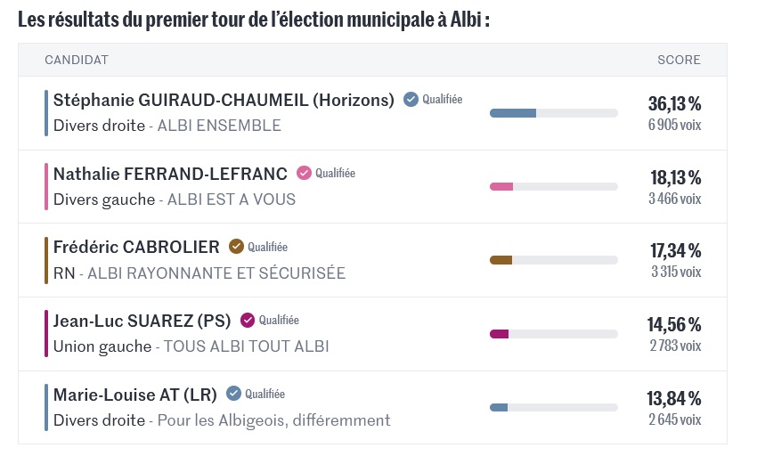Click the blue Qualifiée checkmark beside Marie-Louise AT

pyautogui.click(x=234, y=394)
